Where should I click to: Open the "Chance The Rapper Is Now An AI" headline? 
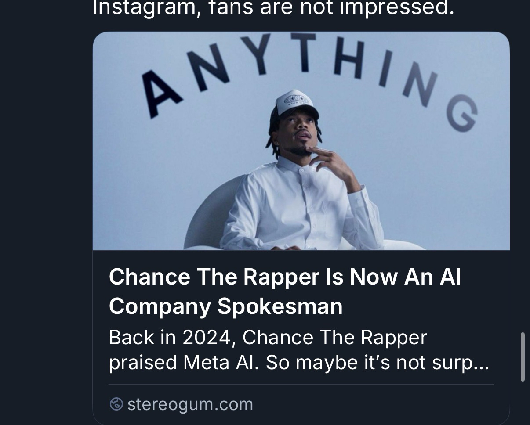click(x=285, y=277)
